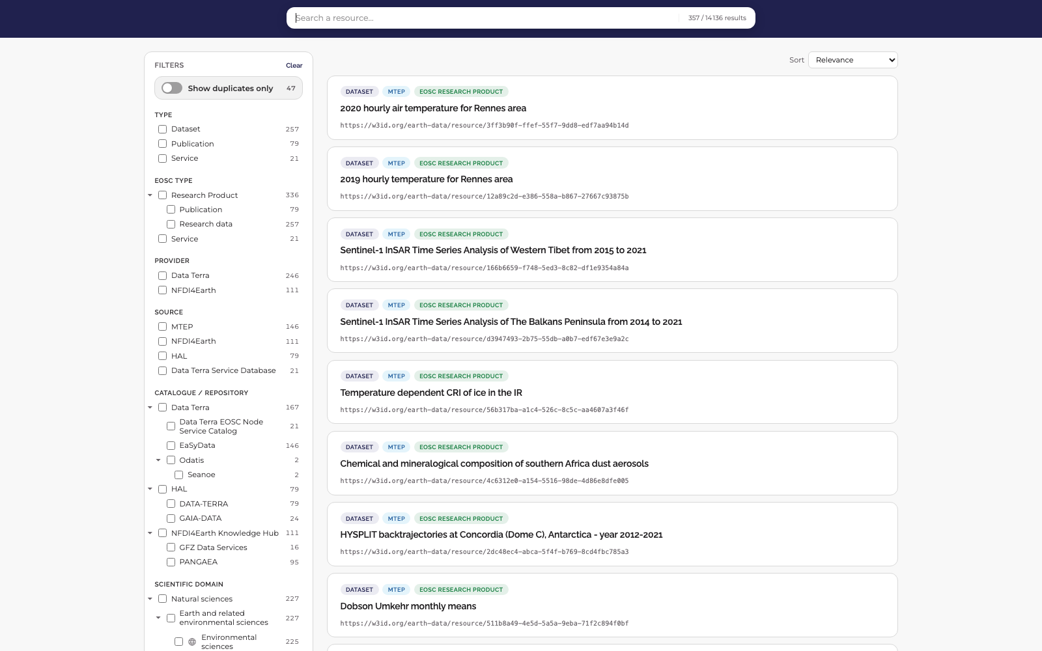Check the EaSyData catalogue checkbox

(x=171, y=445)
